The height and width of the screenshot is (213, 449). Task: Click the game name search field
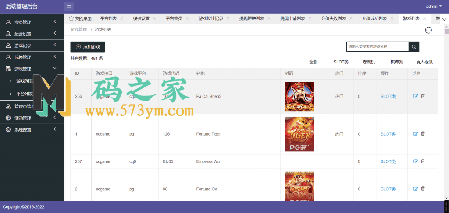(x=377, y=47)
